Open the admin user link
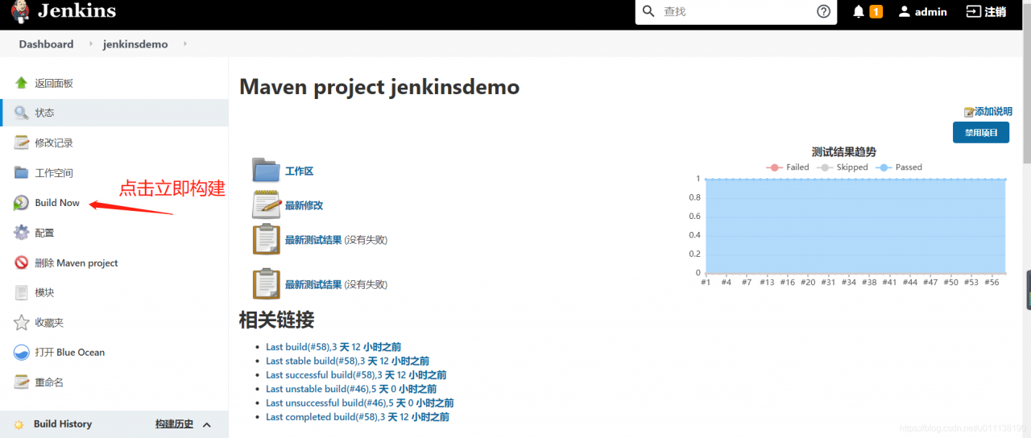Image resolution: width=1031 pixels, height=438 pixels. click(931, 12)
